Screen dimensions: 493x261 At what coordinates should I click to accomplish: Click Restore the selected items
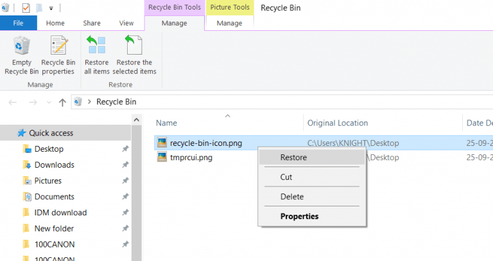click(134, 55)
